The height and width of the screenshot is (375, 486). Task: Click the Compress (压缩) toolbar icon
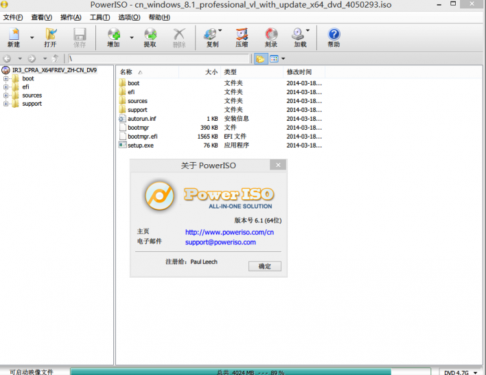(x=242, y=38)
